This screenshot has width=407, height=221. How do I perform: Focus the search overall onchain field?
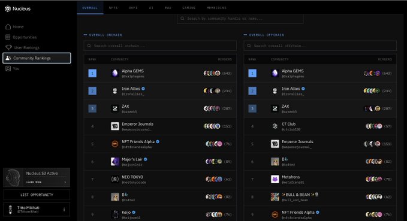click(160, 46)
